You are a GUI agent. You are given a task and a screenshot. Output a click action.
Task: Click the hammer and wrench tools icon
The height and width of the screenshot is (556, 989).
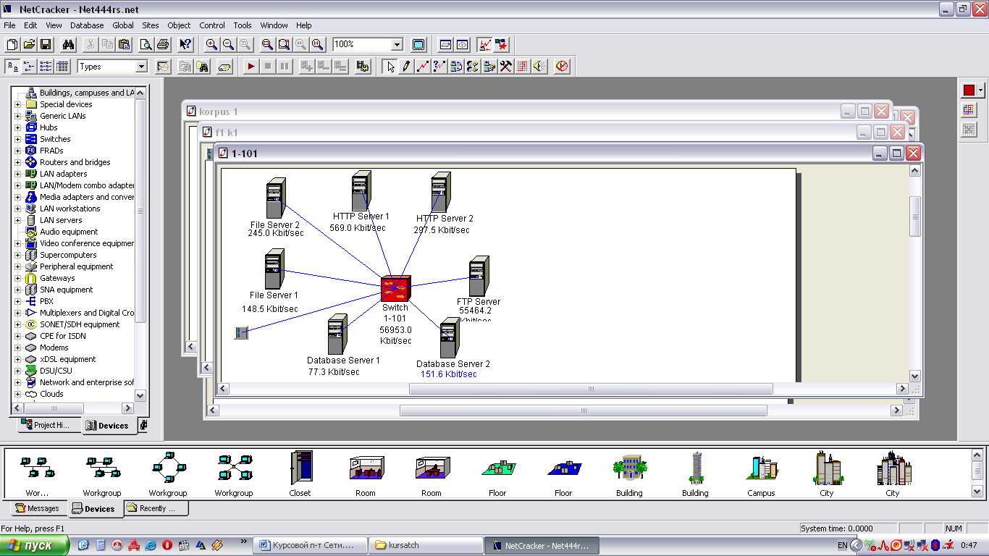506,67
